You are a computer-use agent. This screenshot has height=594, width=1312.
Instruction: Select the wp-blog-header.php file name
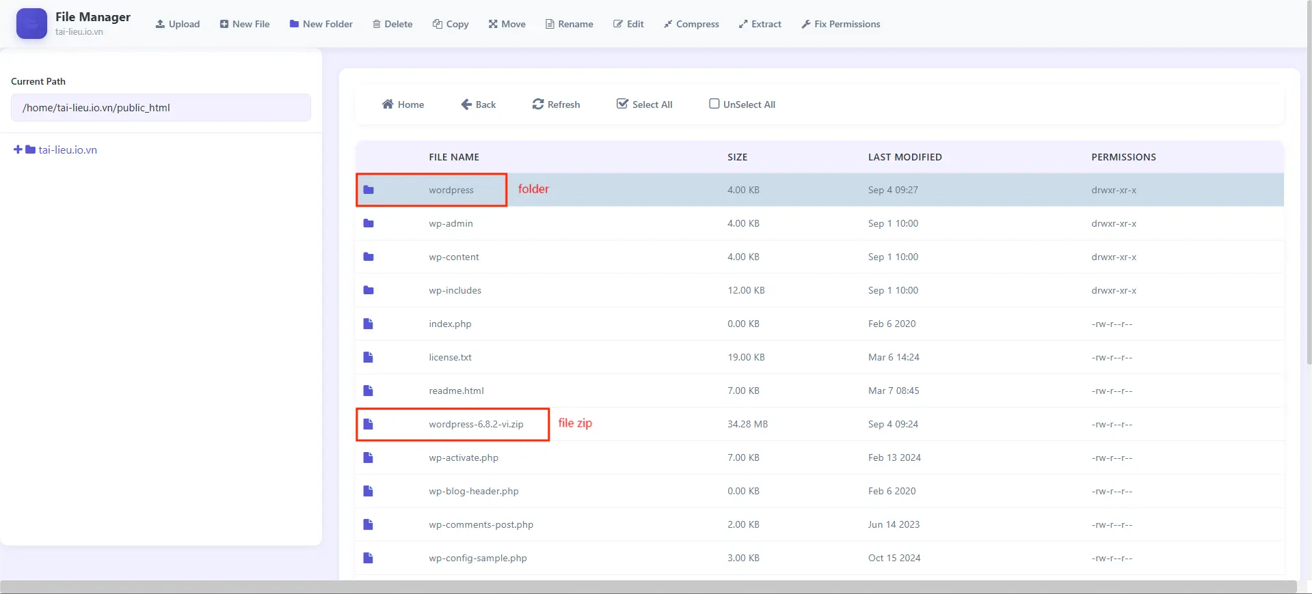(474, 491)
